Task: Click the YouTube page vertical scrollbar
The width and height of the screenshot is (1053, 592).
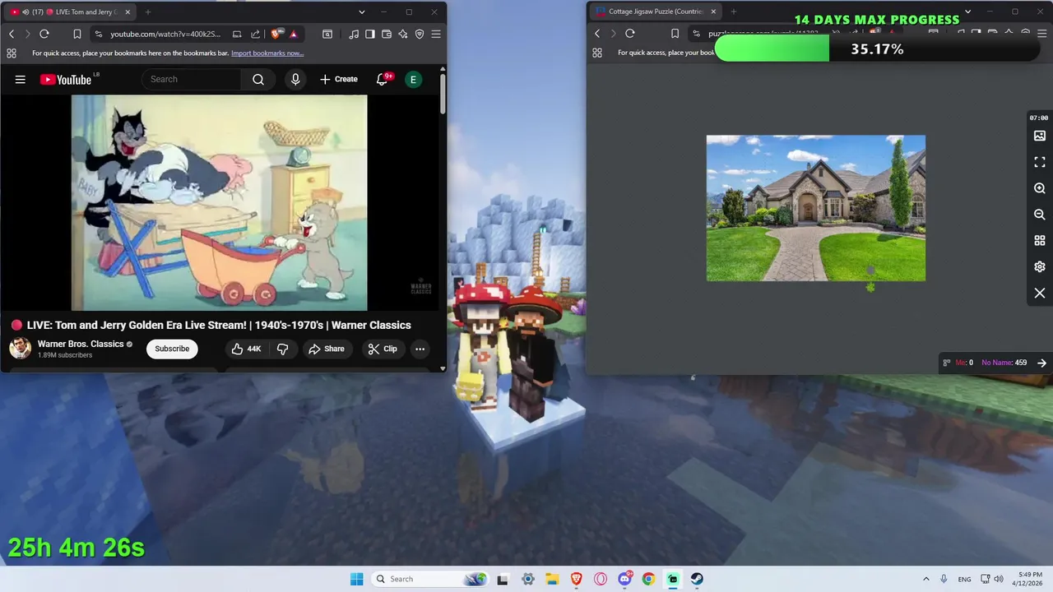Action: point(443,95)
